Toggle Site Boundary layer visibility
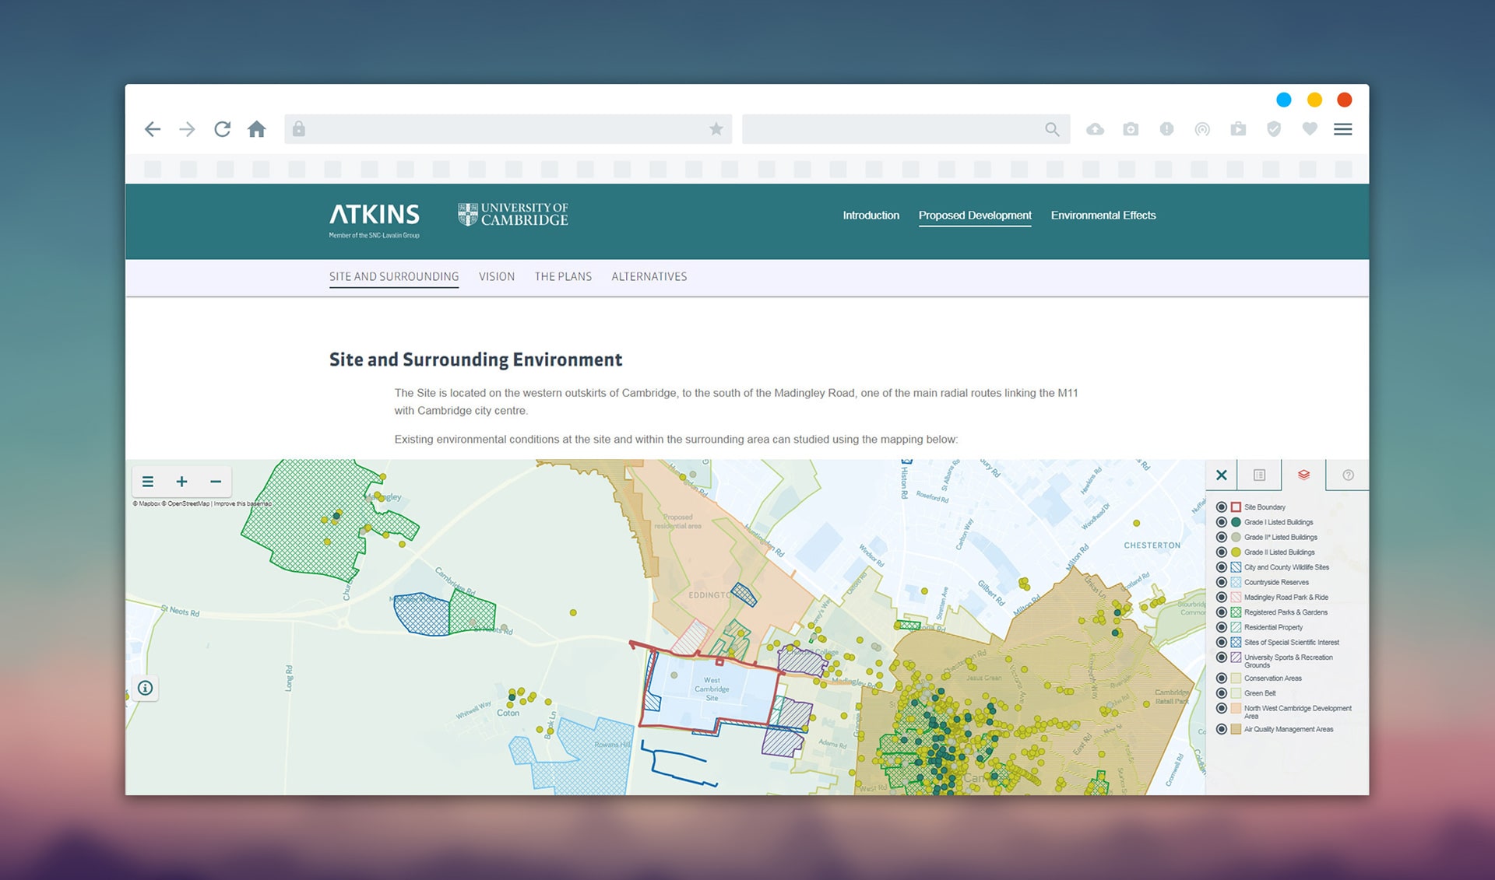 [x=1222, y=507]
